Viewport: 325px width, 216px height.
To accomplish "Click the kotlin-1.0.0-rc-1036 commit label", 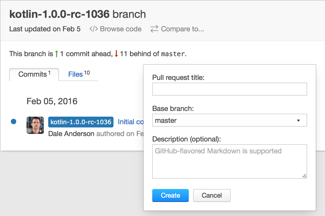I will coord(81,122).
